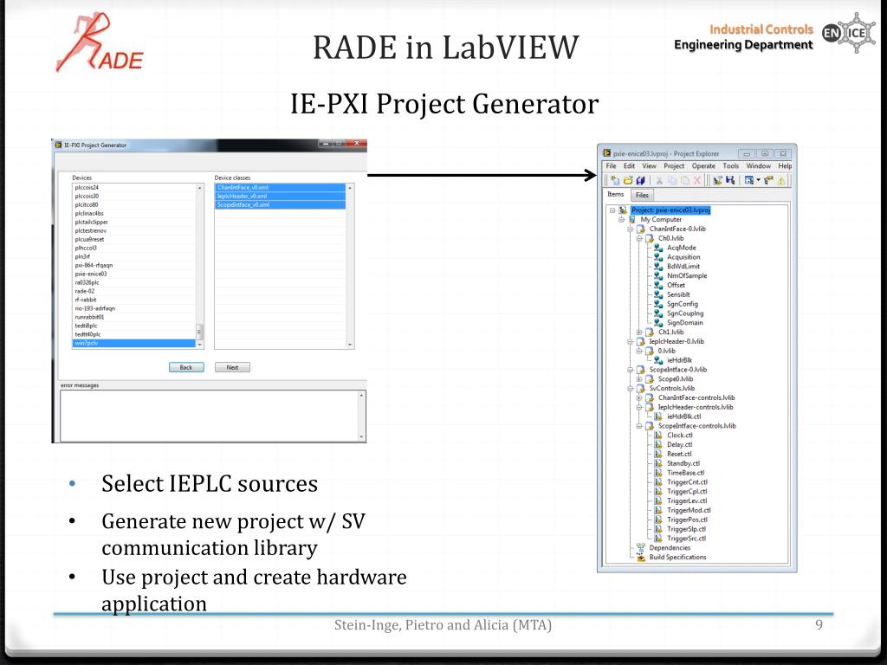Click the Build Specifications icon
Image resolution: width=887 pixels, height=665 pixels.
point(641,557)
